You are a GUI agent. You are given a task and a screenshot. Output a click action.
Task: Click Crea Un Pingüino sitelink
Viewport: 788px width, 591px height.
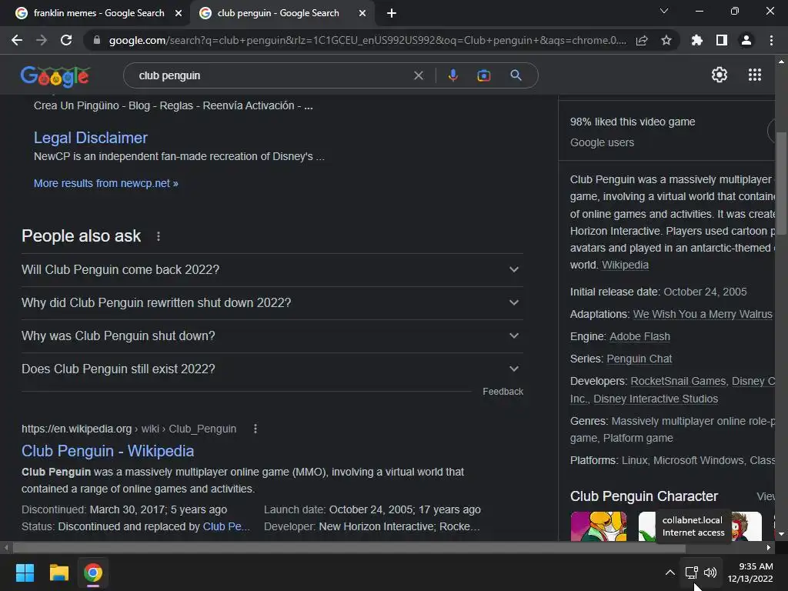76,105
